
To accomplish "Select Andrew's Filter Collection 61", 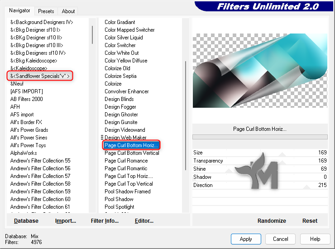I will [x=40, y=207].
